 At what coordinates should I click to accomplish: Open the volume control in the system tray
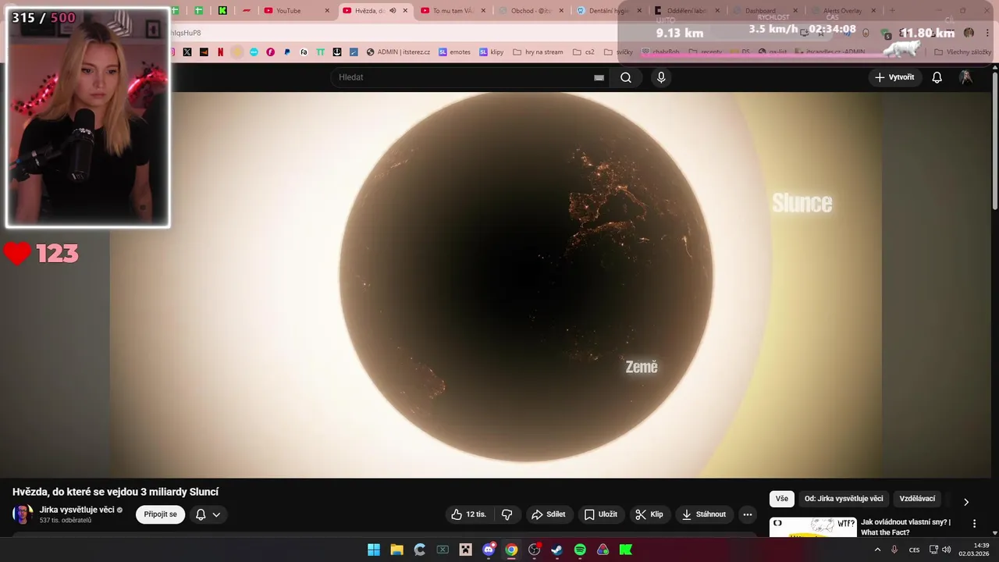point(947,550)
